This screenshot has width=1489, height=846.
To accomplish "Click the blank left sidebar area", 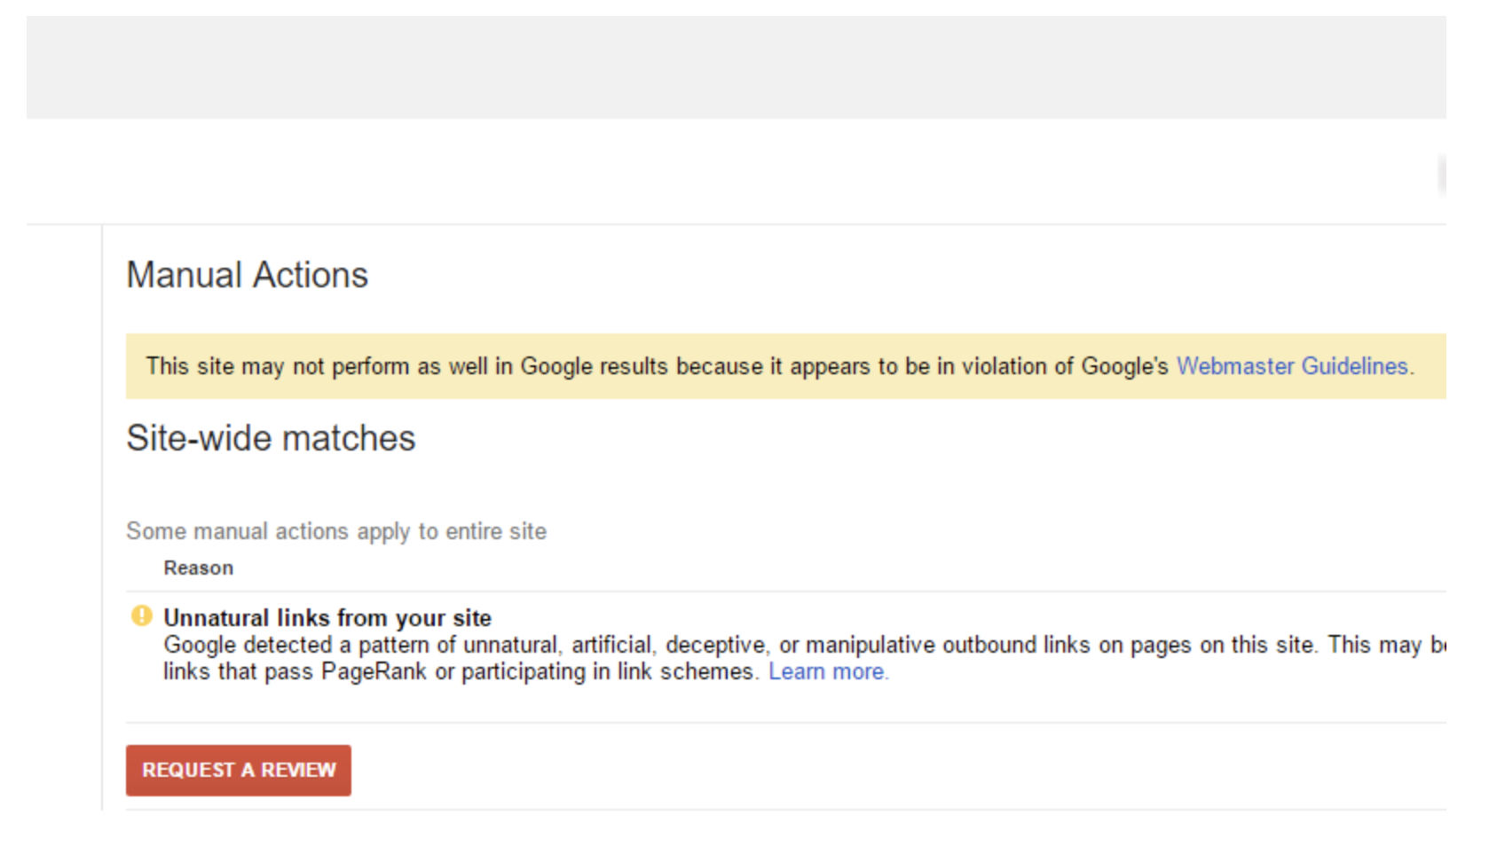I will (x=64, y=514).
